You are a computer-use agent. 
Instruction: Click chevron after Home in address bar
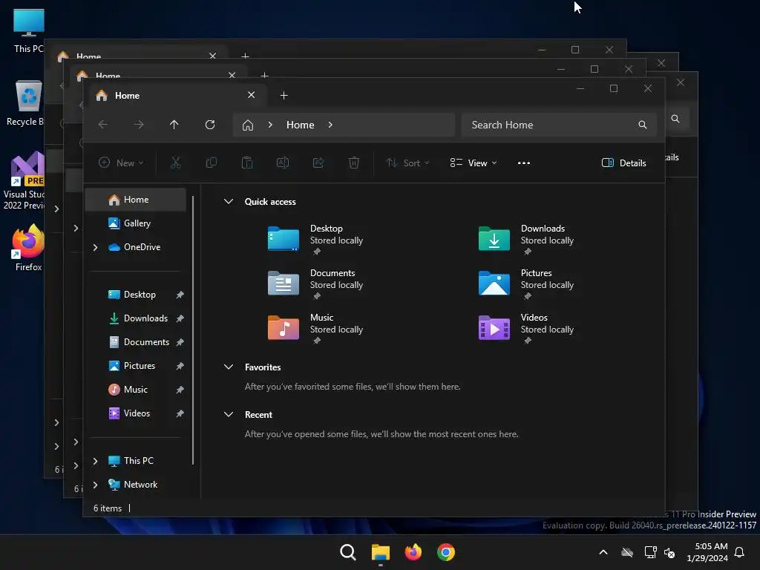coord(330,125)
